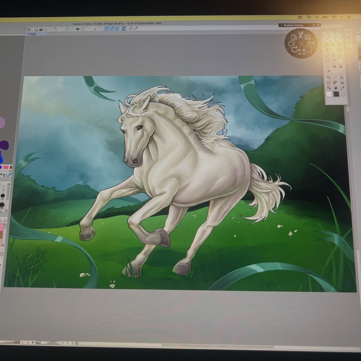Toggle Snap to Special Ruler
The width and height of the screenshot is (361, 361).
point(112,29)
